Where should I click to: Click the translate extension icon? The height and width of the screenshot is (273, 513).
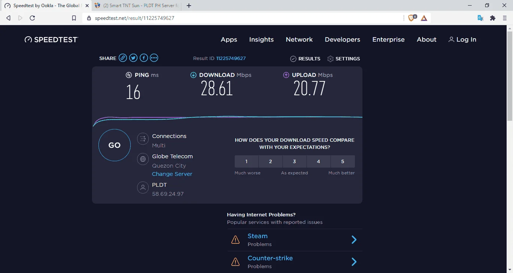(480, 18)
